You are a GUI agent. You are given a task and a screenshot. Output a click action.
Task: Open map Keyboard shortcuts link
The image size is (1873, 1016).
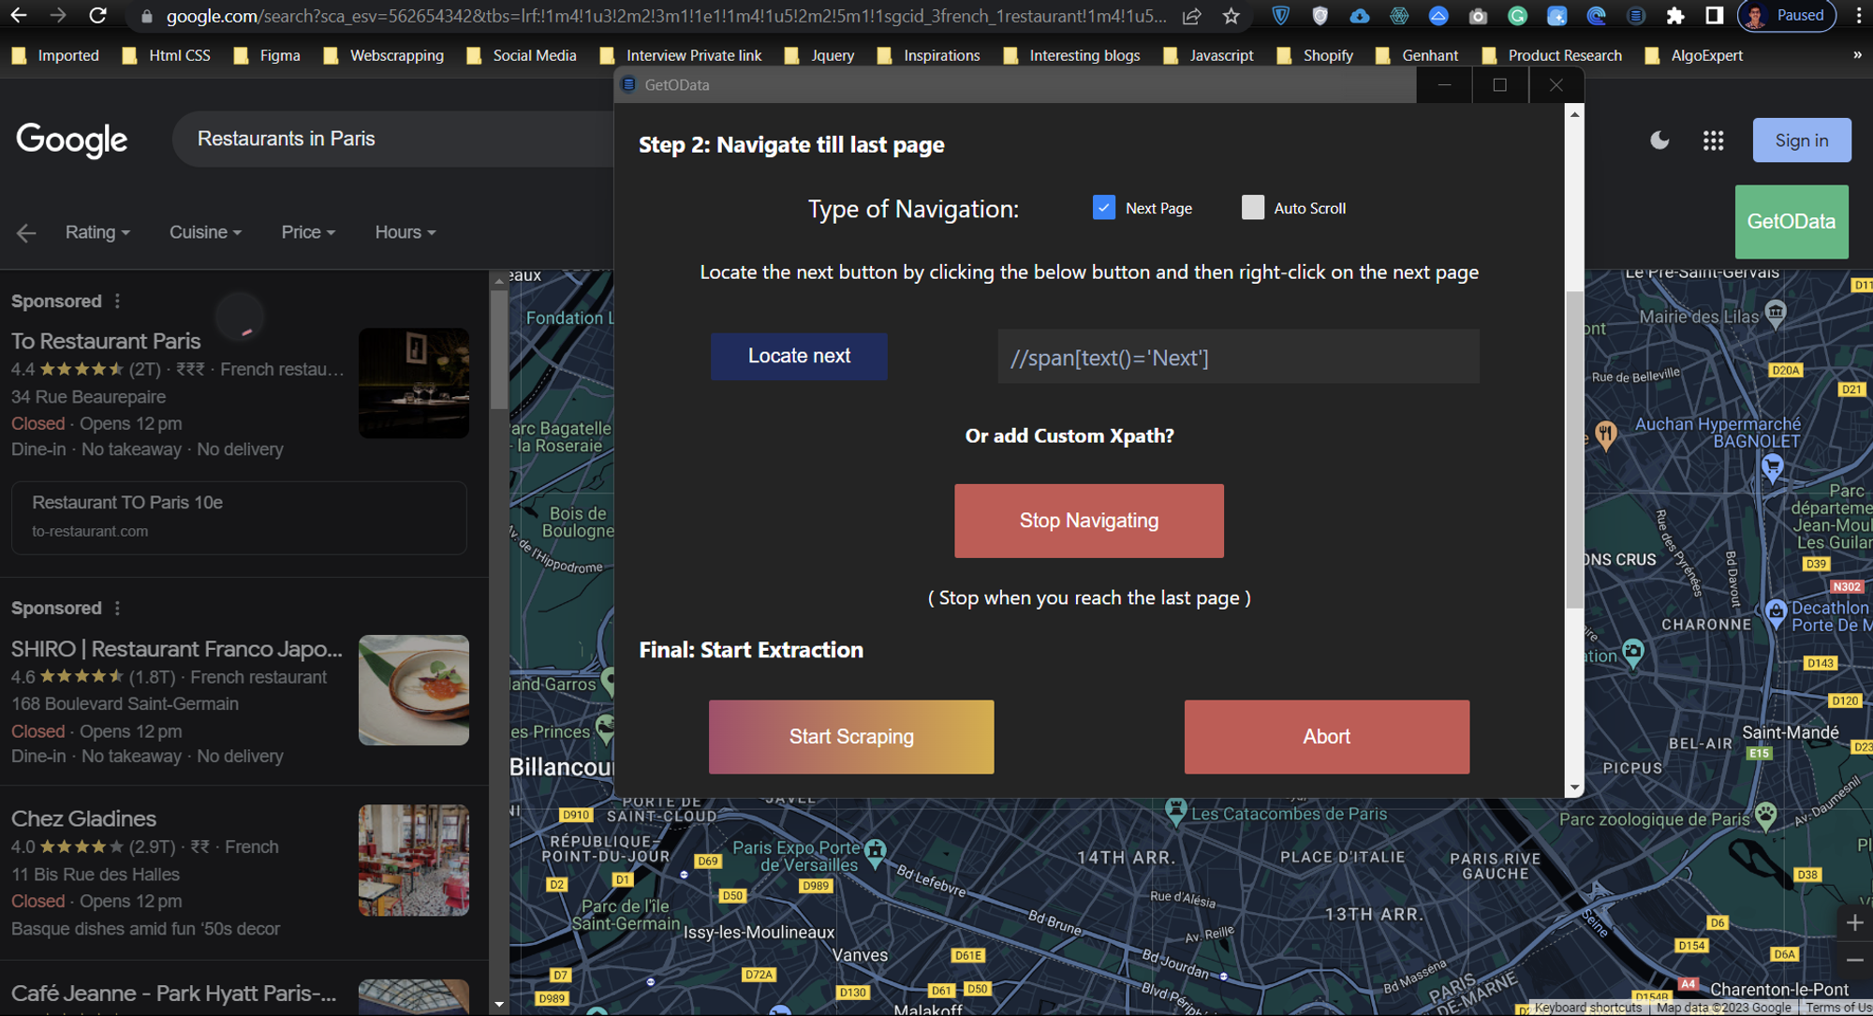(1587, 1008)
